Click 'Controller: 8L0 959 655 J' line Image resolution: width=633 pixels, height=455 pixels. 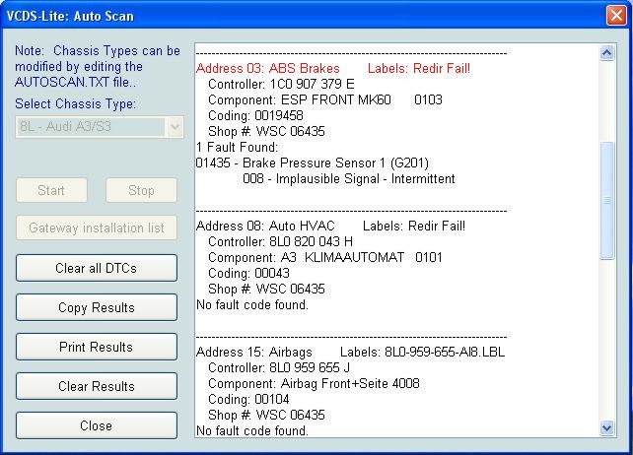pyautogui.click(x=279, y=367)
